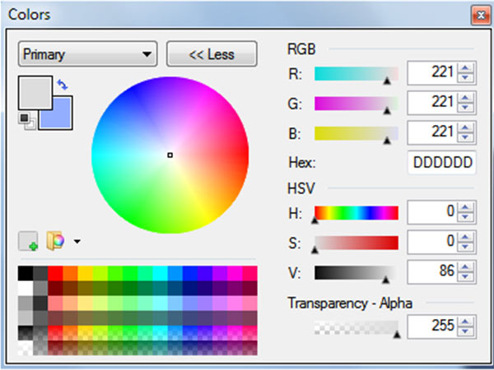The image size is (494, 370).
Task: Click the add color to palette icon
Action: coord(28,241)
